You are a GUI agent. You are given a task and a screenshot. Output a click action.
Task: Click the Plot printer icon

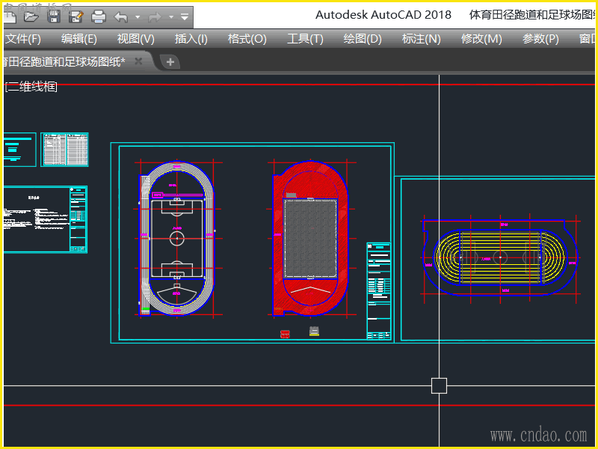(x=98, y=16)
